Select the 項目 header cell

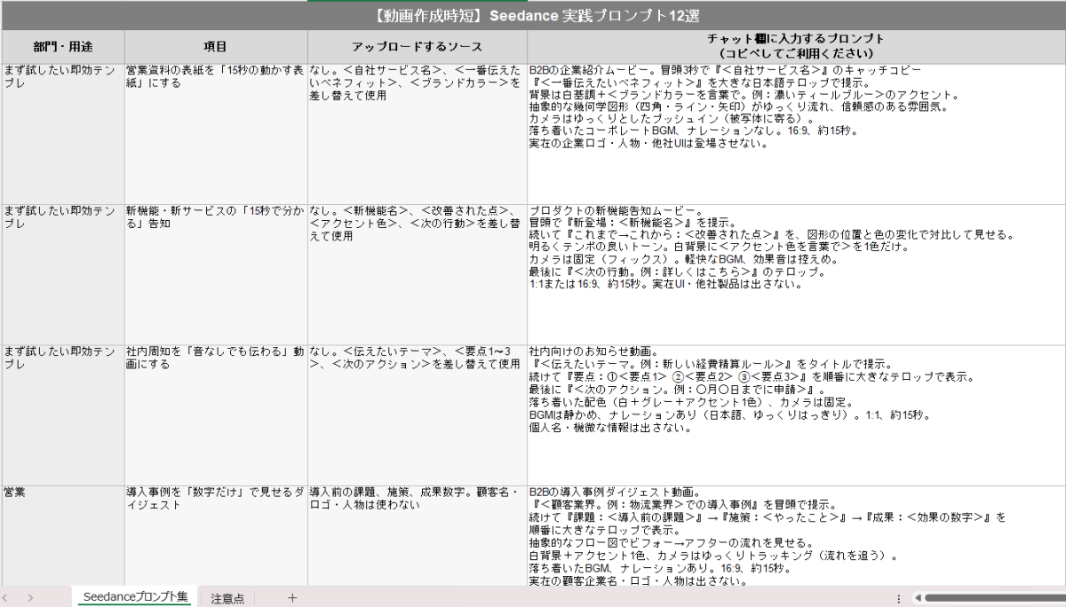[x=216, y=46]
